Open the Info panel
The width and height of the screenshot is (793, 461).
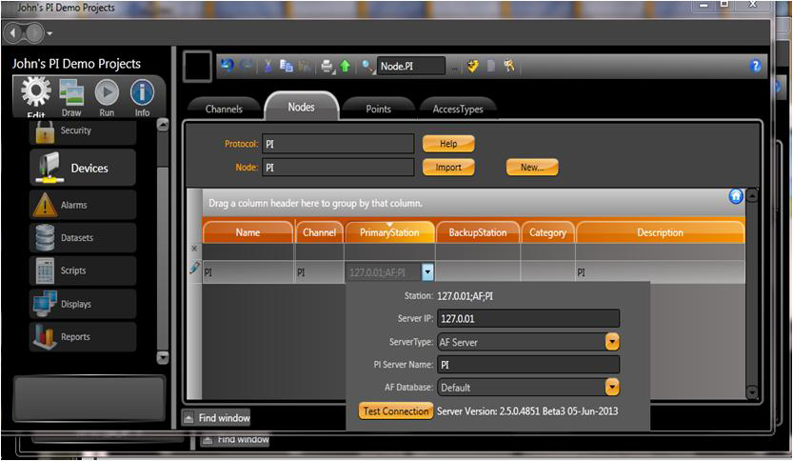point(142,97)
